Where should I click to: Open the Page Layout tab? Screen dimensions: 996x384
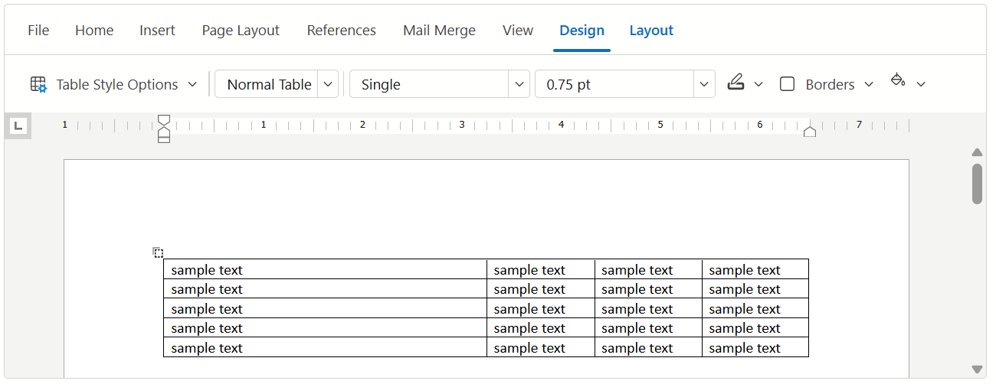(241, 31)
